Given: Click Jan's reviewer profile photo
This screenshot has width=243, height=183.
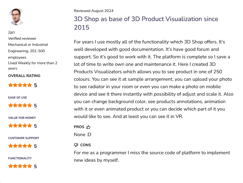Looking at the screenshot, I should click(16, 17).
